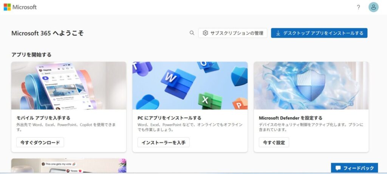Viewport: 387px width, 174px height.
Task: Select heading モバイル アプリを入手する
Action: 43,118
